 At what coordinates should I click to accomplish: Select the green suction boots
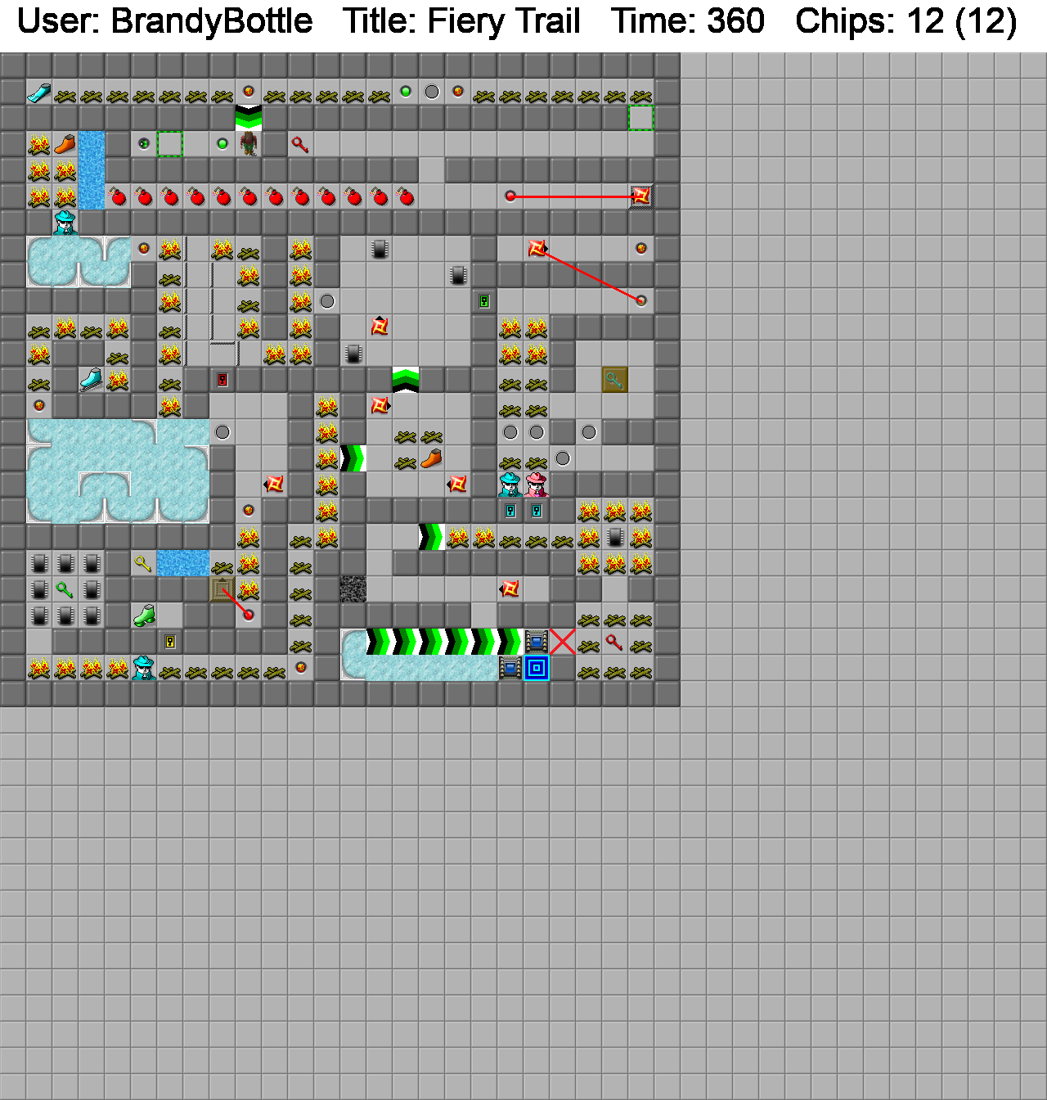[x=144, y=615]
